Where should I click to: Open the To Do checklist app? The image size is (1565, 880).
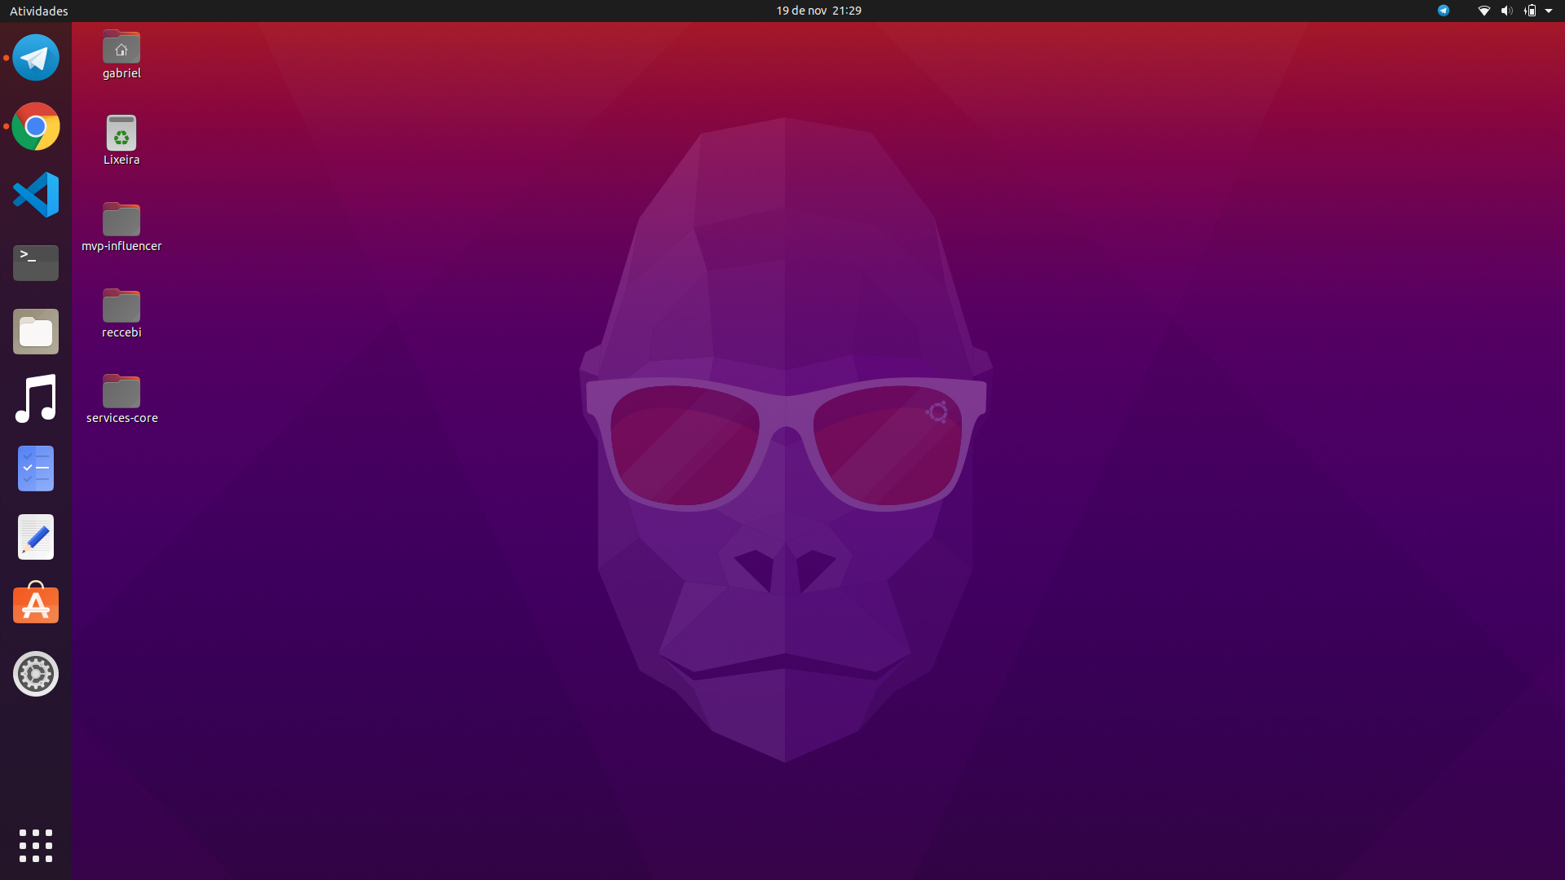(36, 469)
